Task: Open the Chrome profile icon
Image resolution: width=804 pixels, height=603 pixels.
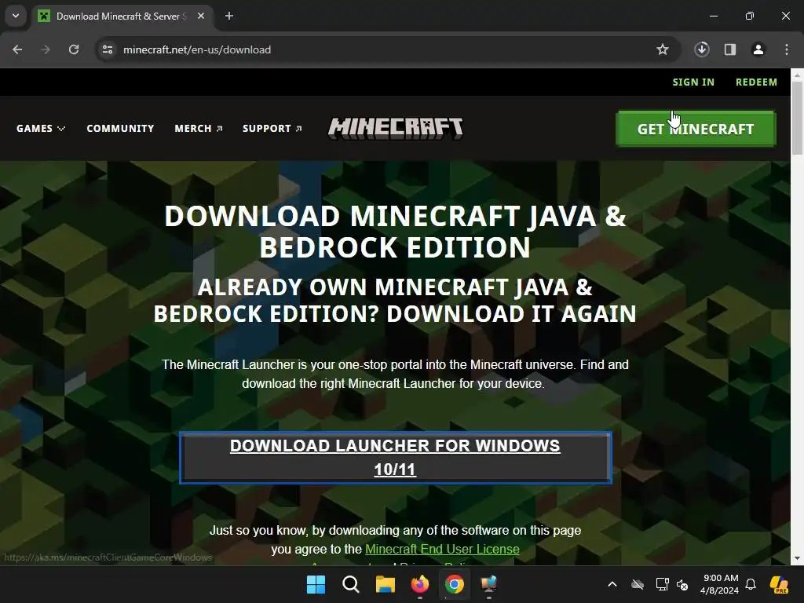Action: tap(758, 49)
